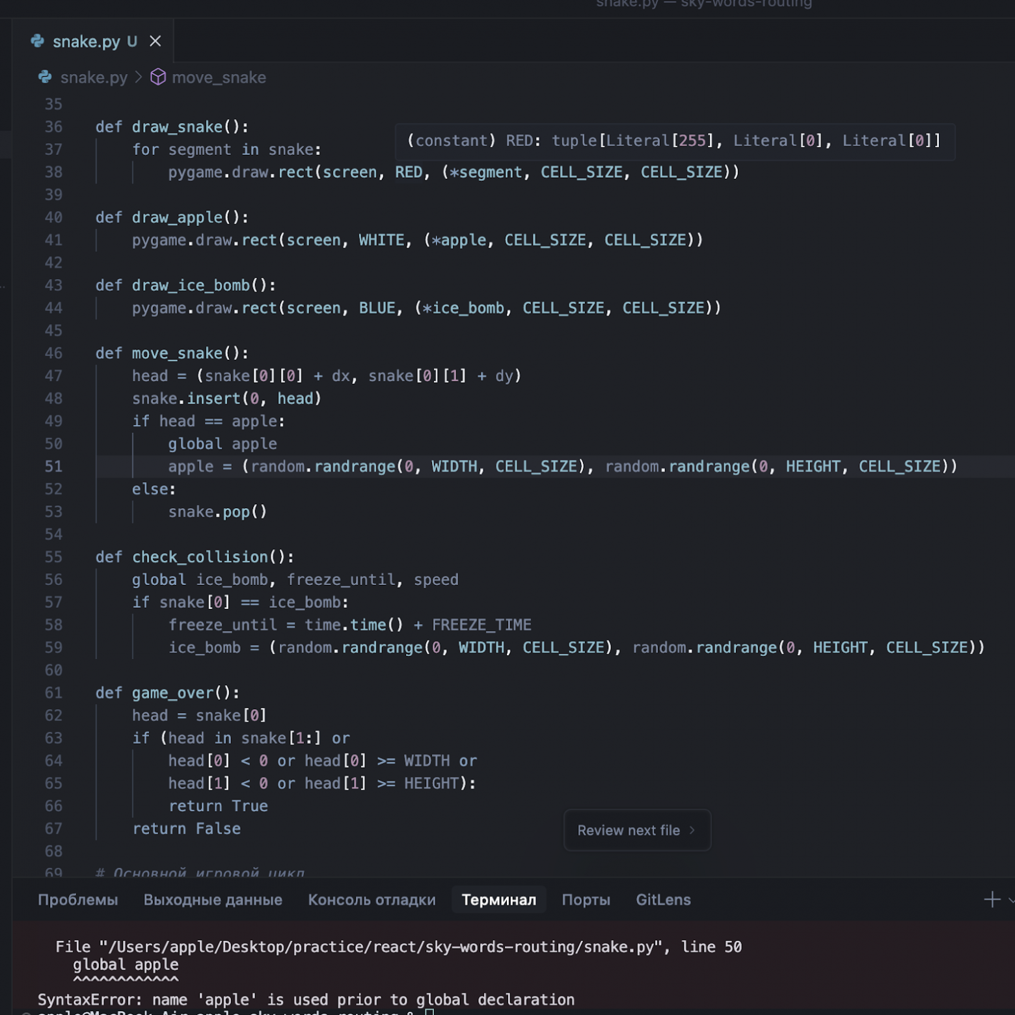Open the snake.py breadcrumb file dropdown
1015x1015 pixels.
coord(94,77)
